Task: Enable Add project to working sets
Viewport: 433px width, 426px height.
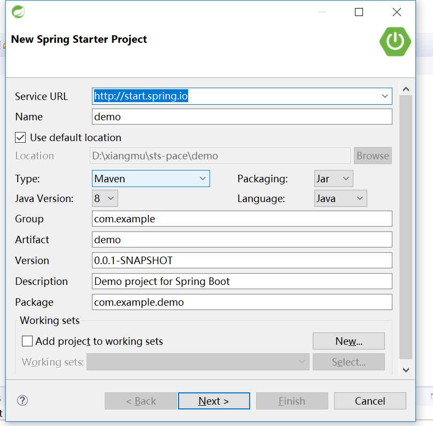Action: pyautogui.click(x=27, y=341)
